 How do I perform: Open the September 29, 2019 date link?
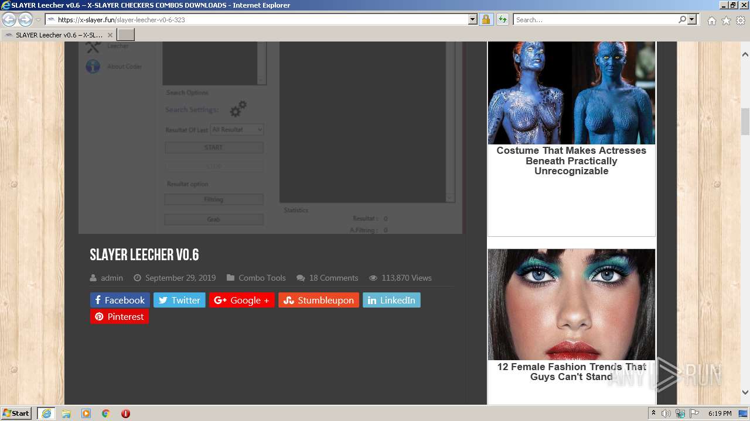(x=180, y=278)
